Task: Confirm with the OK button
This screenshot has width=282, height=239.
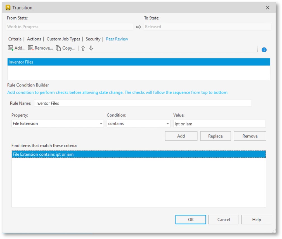Action: point(191,219)
